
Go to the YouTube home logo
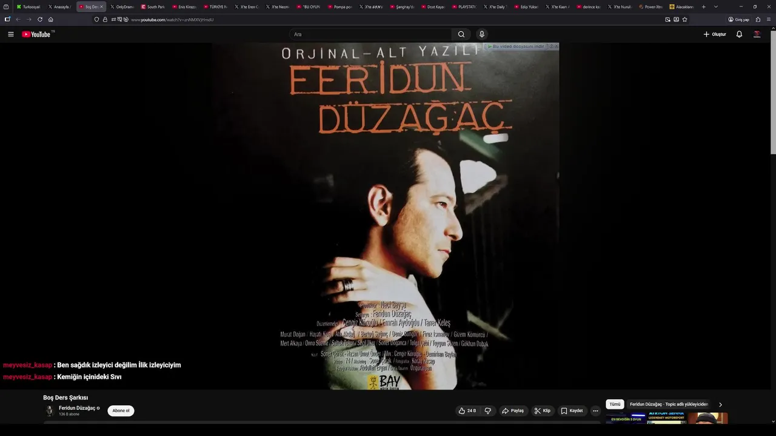[36, 35]
